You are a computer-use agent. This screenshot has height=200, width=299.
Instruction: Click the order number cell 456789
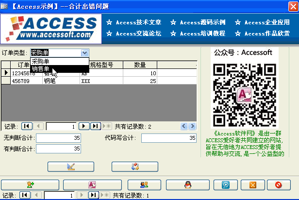coord(26,81)
